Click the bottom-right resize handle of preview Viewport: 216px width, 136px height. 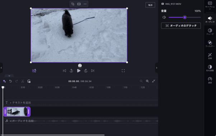coord(127,62)
